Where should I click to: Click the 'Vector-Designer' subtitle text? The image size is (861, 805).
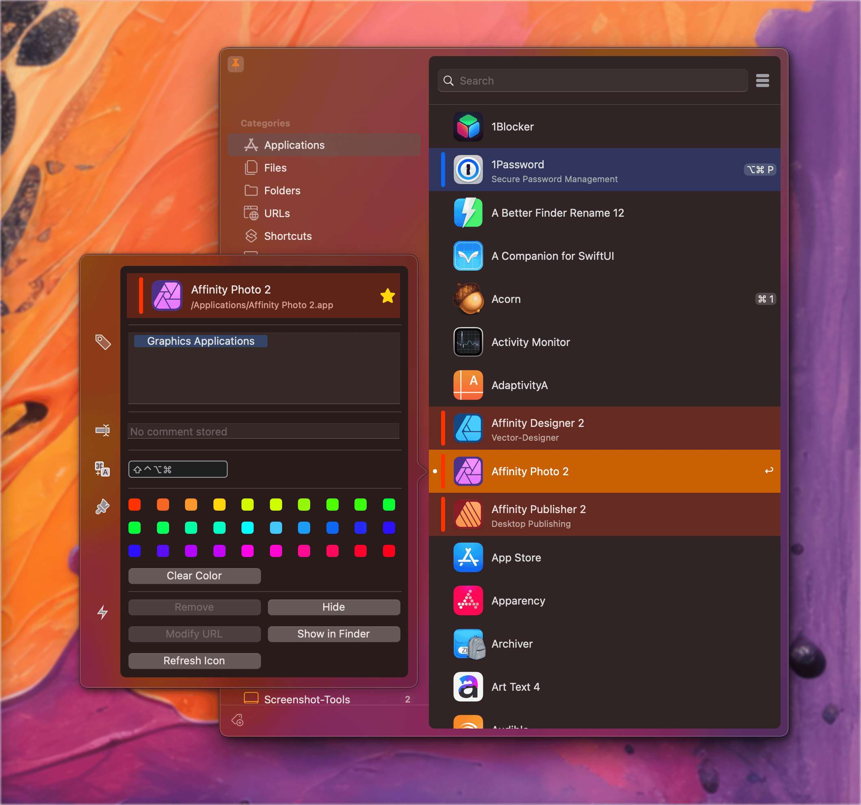525,437
